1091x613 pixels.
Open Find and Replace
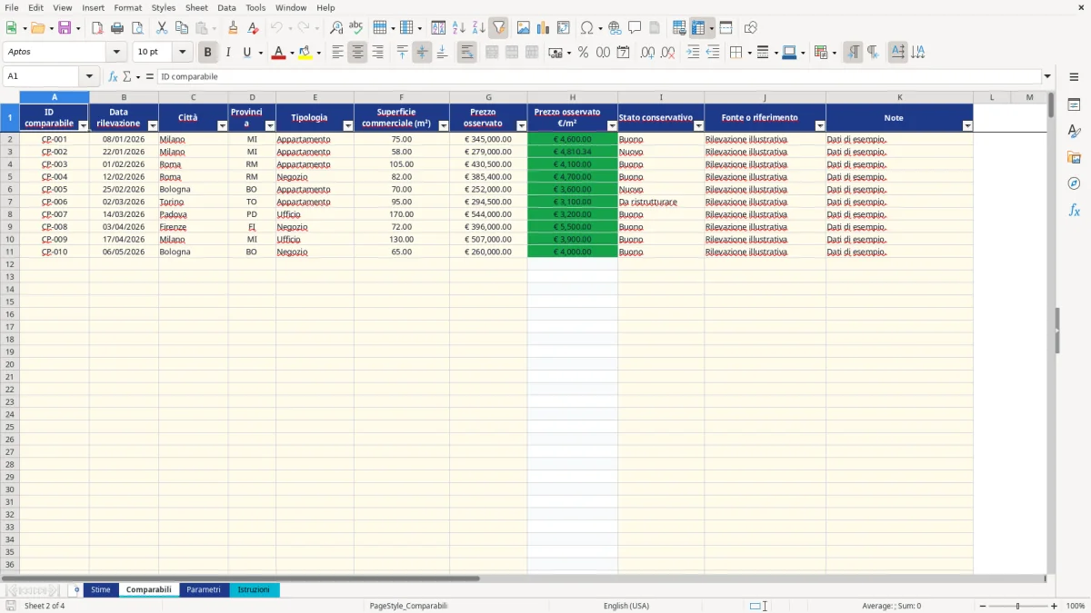336,28
